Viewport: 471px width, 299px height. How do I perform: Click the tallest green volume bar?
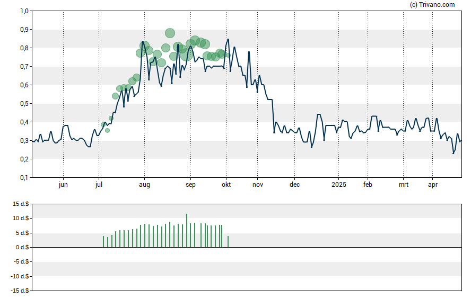coord(187,230)
